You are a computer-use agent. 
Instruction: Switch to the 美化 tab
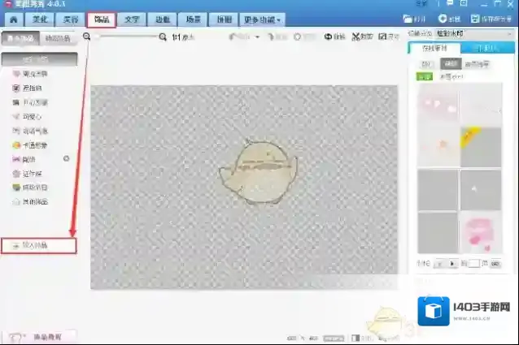[x=40, y=19]
